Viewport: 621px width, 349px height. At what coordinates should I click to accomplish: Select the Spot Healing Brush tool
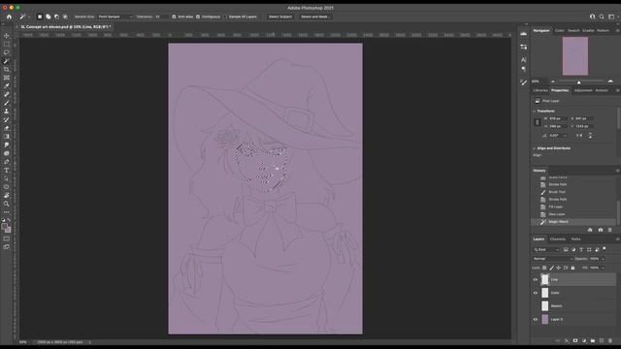[7, 95]
